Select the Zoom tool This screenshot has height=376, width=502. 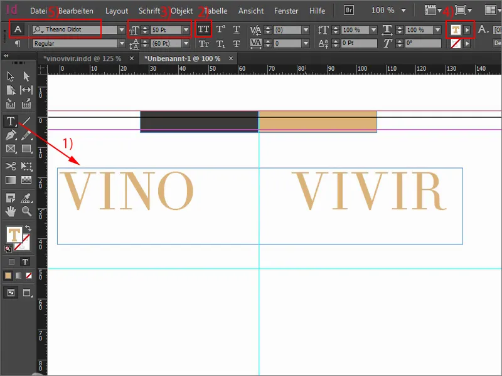click(x=26, y=211)
